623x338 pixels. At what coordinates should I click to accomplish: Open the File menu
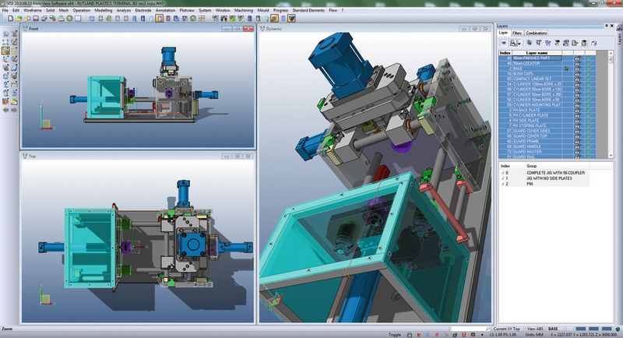coord(5,10)
